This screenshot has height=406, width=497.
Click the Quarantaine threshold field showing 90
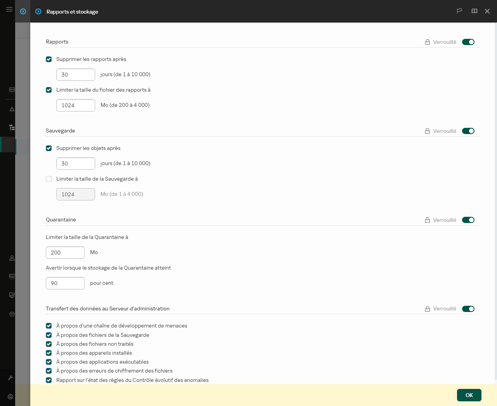[x=65, y=283]
